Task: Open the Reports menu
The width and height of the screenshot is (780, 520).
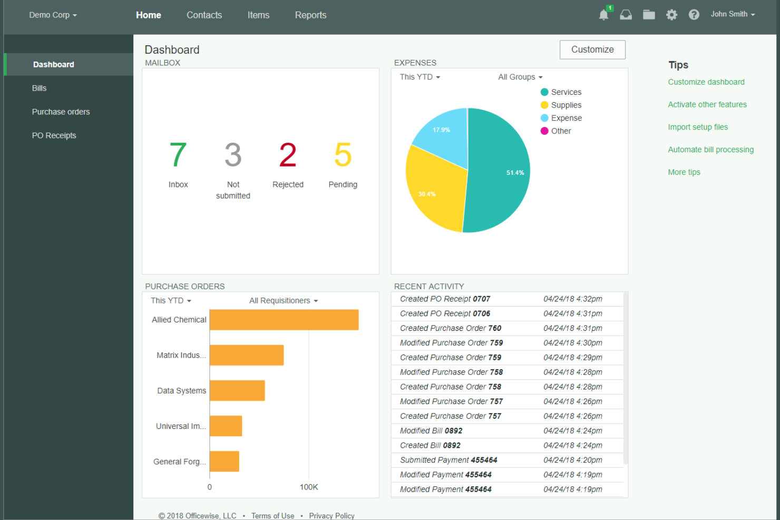Action: [310, 15]
